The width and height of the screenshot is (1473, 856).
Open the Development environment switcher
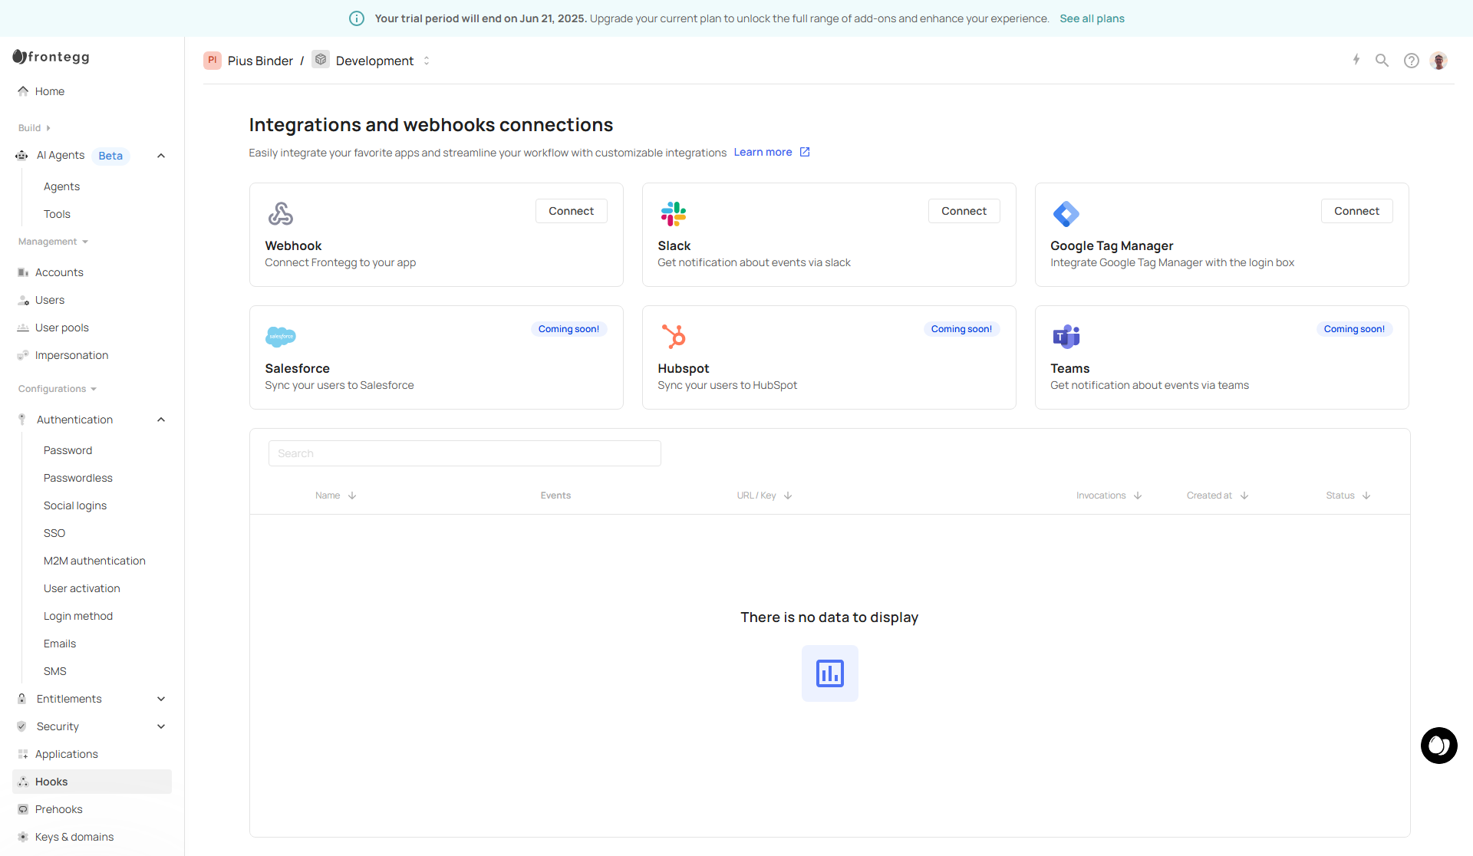click(x=427, y=61)
